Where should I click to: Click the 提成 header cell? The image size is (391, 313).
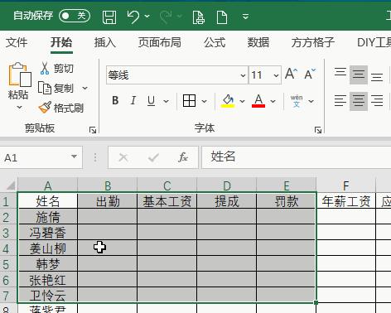click(x=227, y=201)
